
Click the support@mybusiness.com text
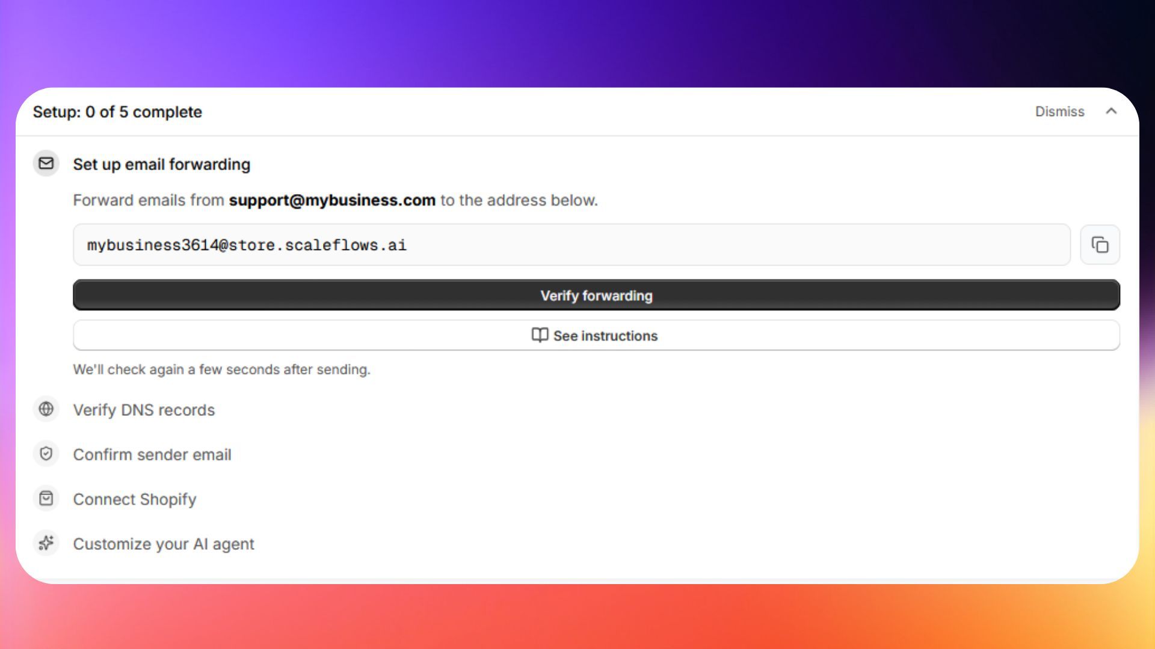tap(332, 200)
